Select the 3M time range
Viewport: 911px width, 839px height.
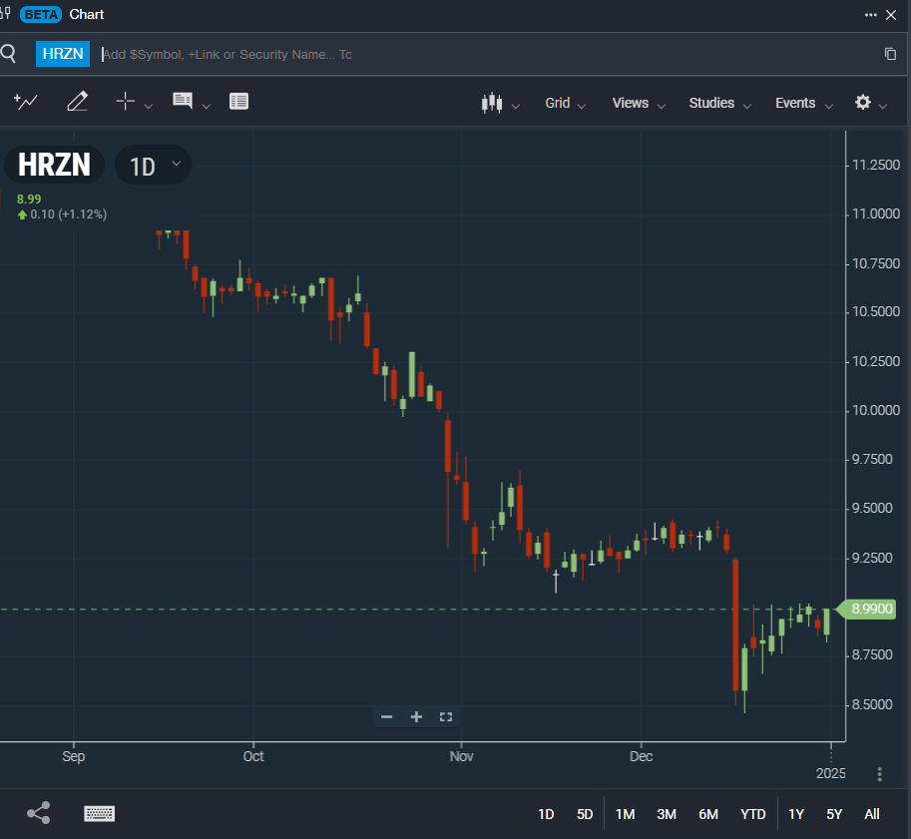667,814
